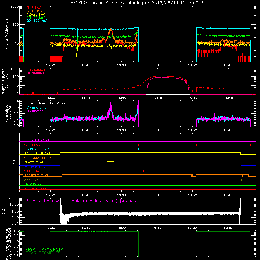The image size is (260, 260).
Task: Click the PARTICLE FLAG label
Action: (36, 175)
